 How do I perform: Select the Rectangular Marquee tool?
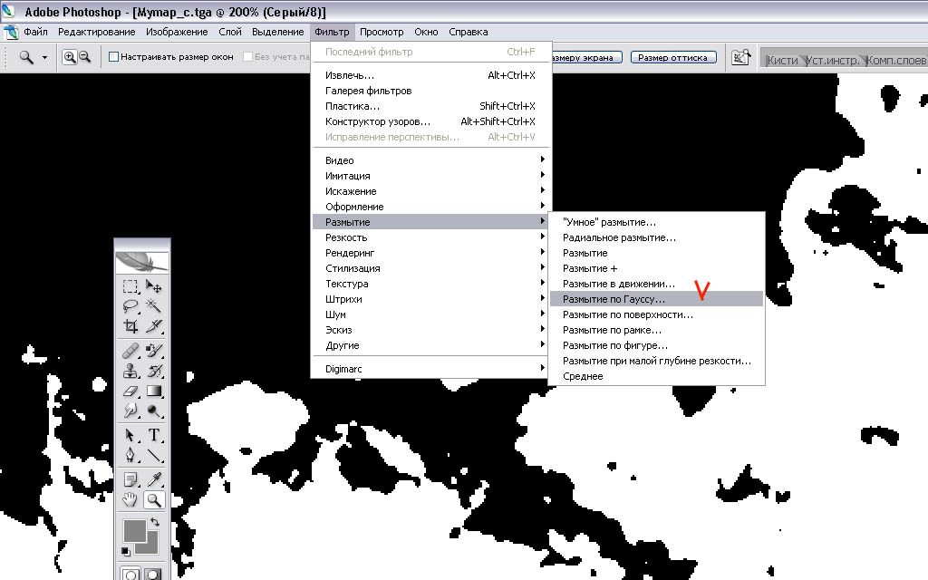[x=130, y=287]
